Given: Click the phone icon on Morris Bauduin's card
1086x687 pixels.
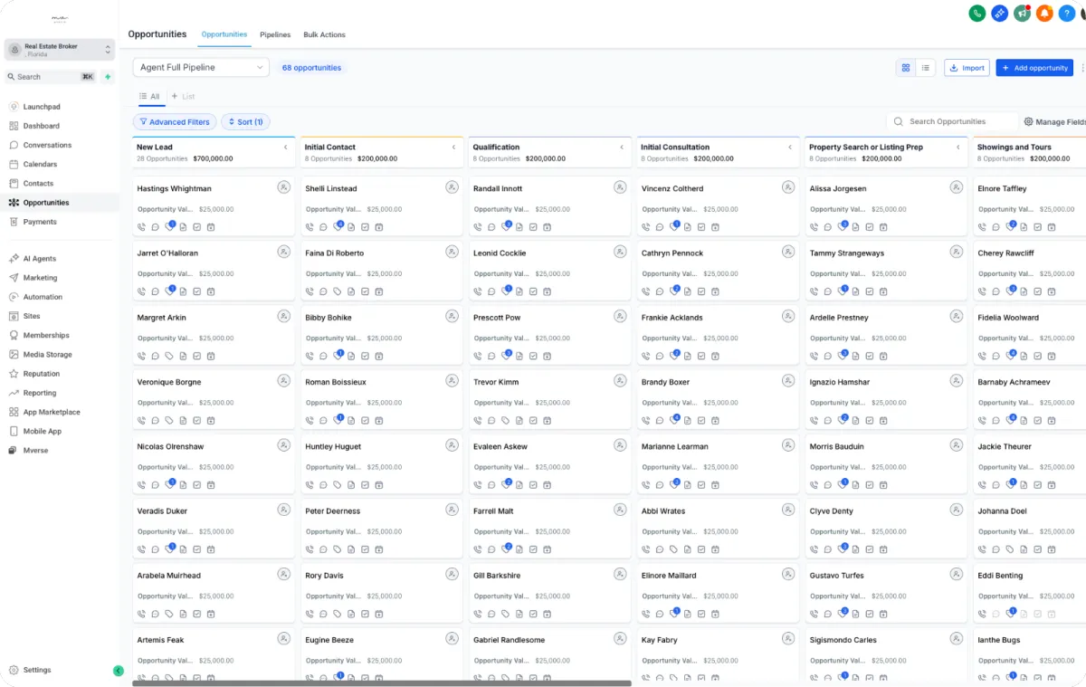Looking at the screenshot, I should (814, 484).
